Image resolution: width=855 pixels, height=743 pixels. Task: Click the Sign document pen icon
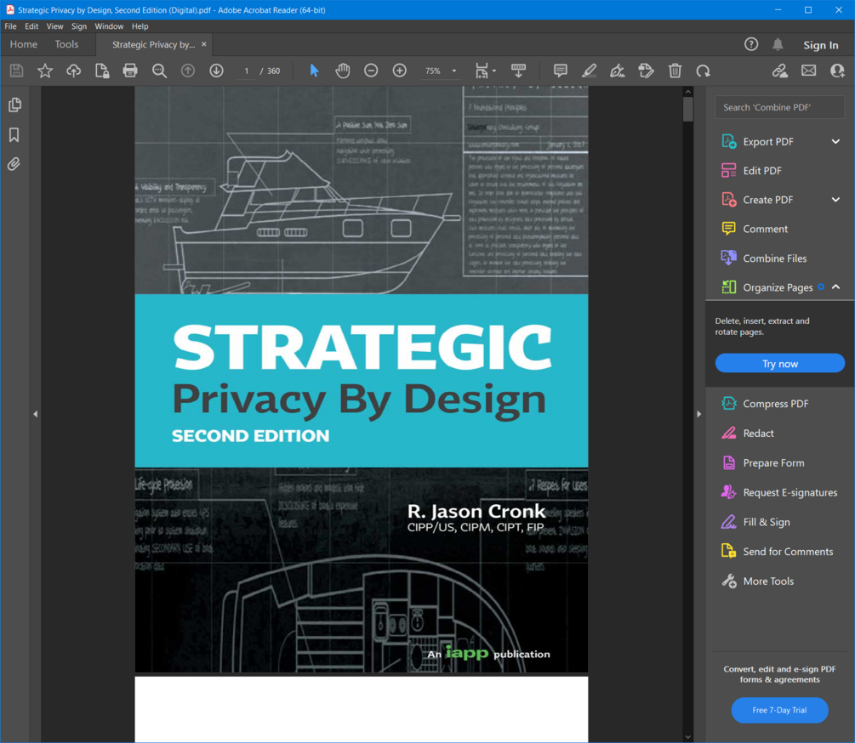[x=618, y=71]
